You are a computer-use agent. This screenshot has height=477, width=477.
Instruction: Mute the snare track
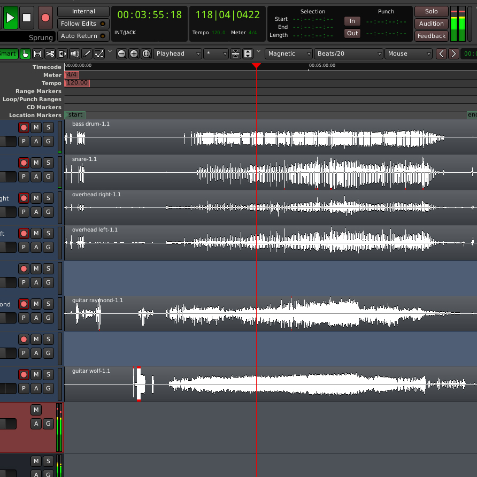[36, 163]
